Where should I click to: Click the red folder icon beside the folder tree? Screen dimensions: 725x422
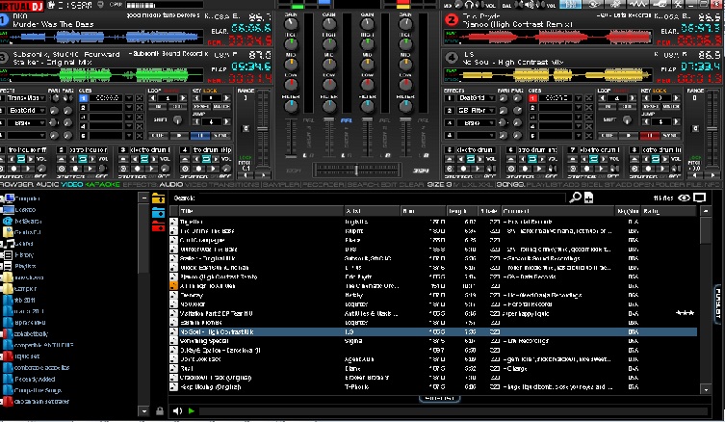pyautogui.click(x=159, y=225)
